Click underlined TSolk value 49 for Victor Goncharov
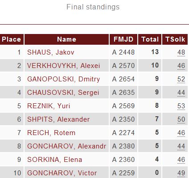 click(x=181, y=173)
